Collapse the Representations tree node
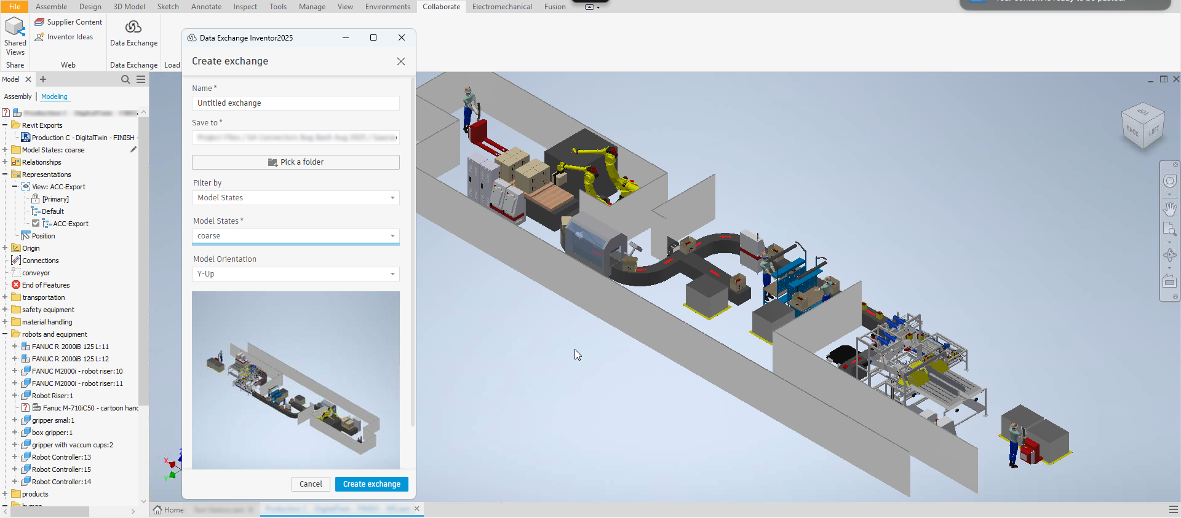Viewport: 1181px width, 518px height. click(x=5, y=175)
